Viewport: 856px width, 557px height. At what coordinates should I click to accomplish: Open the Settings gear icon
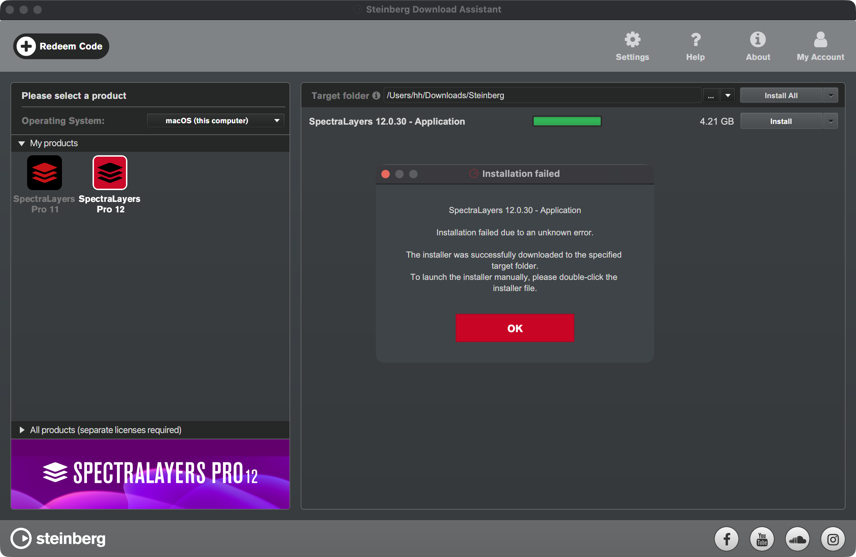coord(632,40)
